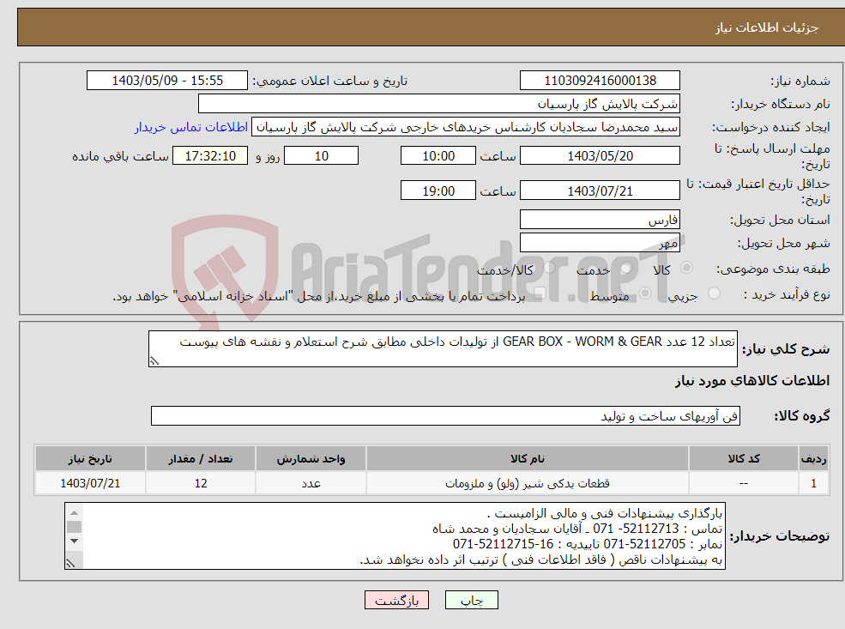Click the remaining days field showing 10

[321, 156]
